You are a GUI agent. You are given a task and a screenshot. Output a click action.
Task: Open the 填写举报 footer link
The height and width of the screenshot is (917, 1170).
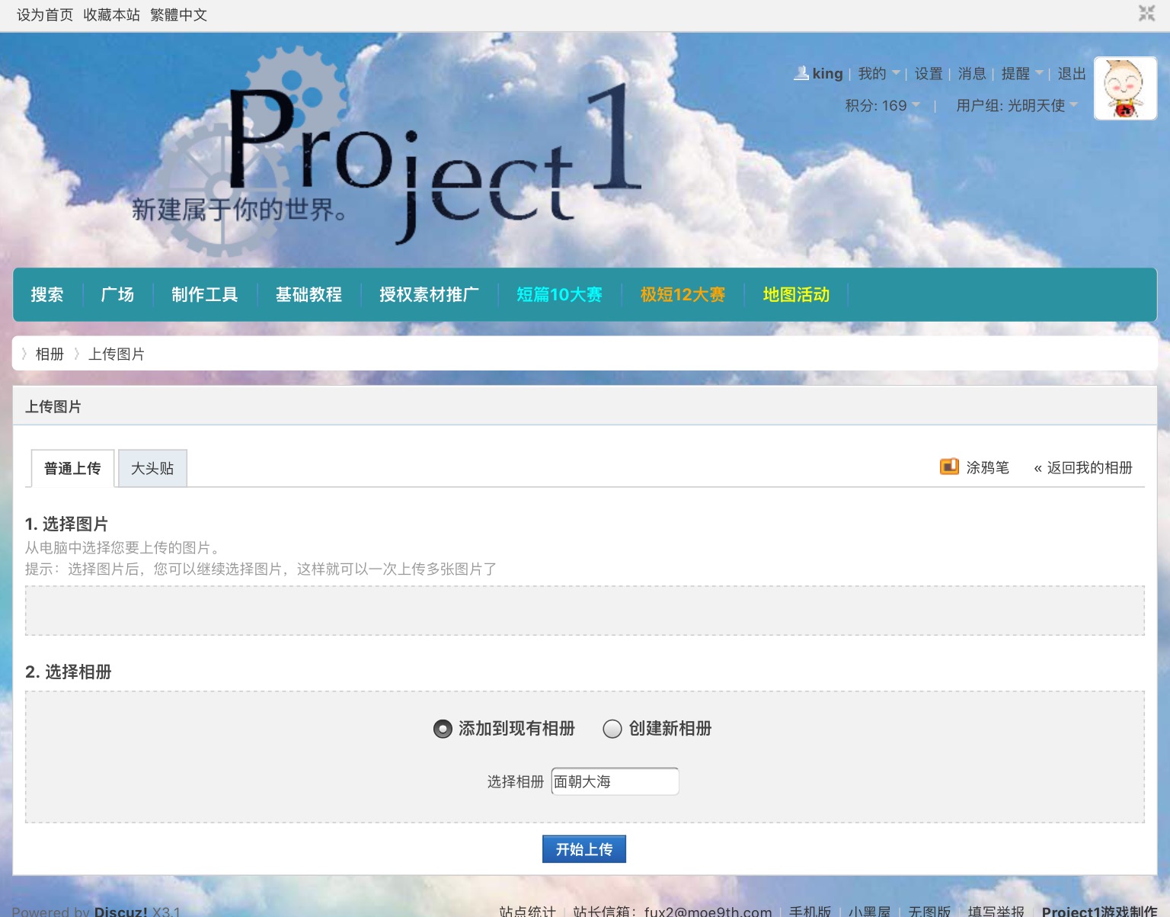tap(996, 911)
